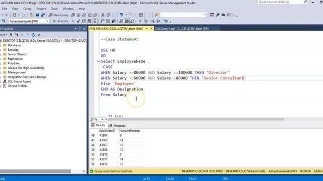
Task: Select Always On High Availability node
Action: (26, 68)
